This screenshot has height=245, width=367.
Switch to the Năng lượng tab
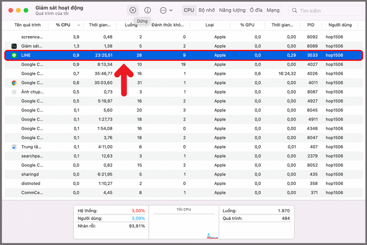[x=232, y=10]
